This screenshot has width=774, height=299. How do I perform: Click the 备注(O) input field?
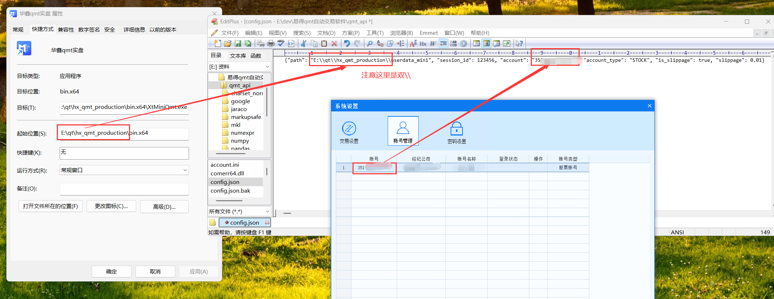coord(124,189)
